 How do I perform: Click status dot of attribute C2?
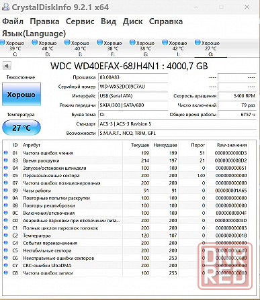point(6,236)
